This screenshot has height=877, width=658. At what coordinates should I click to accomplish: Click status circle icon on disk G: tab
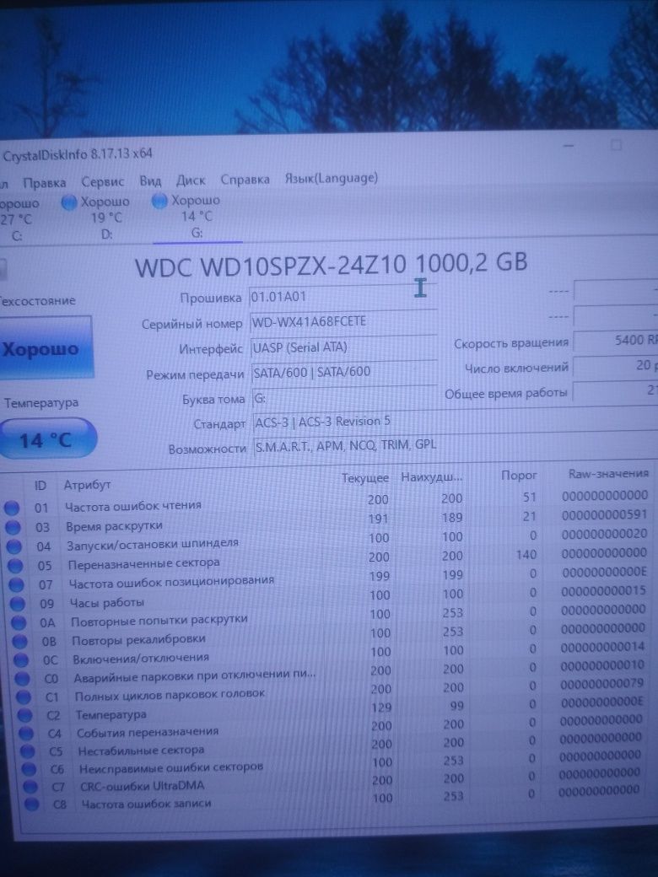click(x=159, y=202)
